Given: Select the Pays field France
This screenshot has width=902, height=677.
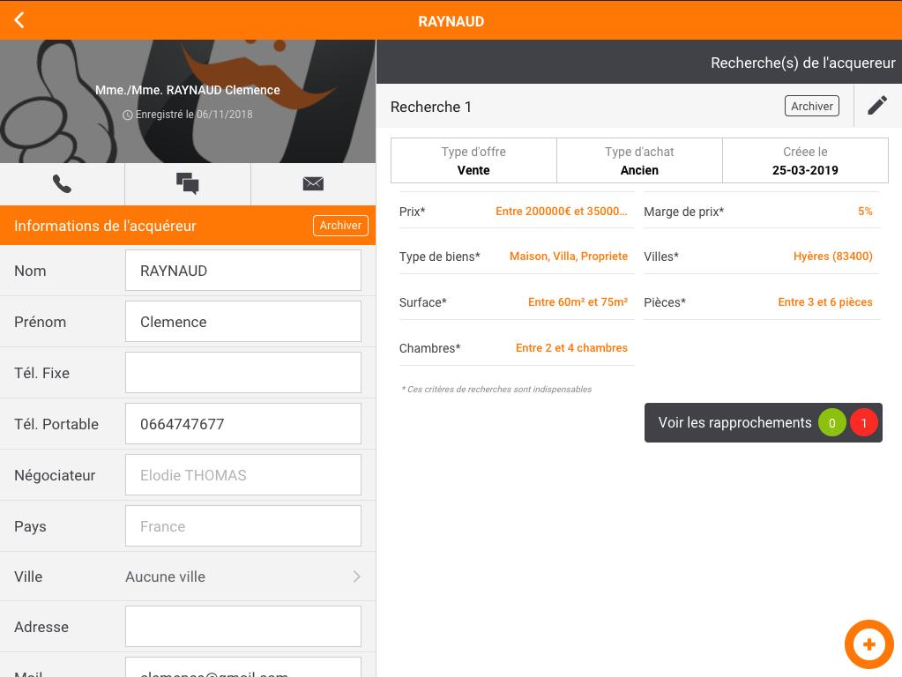Looking at the screenshot, I should tap(243, 526).
